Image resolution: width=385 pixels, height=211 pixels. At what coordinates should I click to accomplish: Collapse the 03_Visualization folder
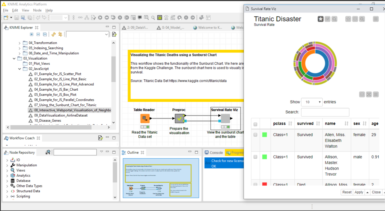[14, 58]
